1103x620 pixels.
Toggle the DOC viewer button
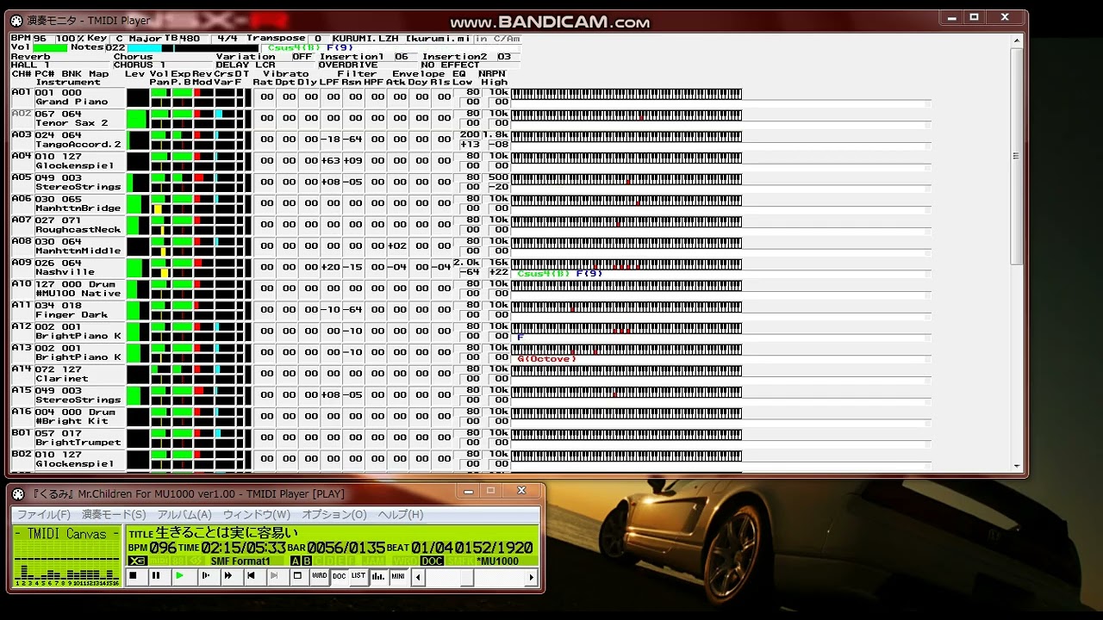click(339, 576)
